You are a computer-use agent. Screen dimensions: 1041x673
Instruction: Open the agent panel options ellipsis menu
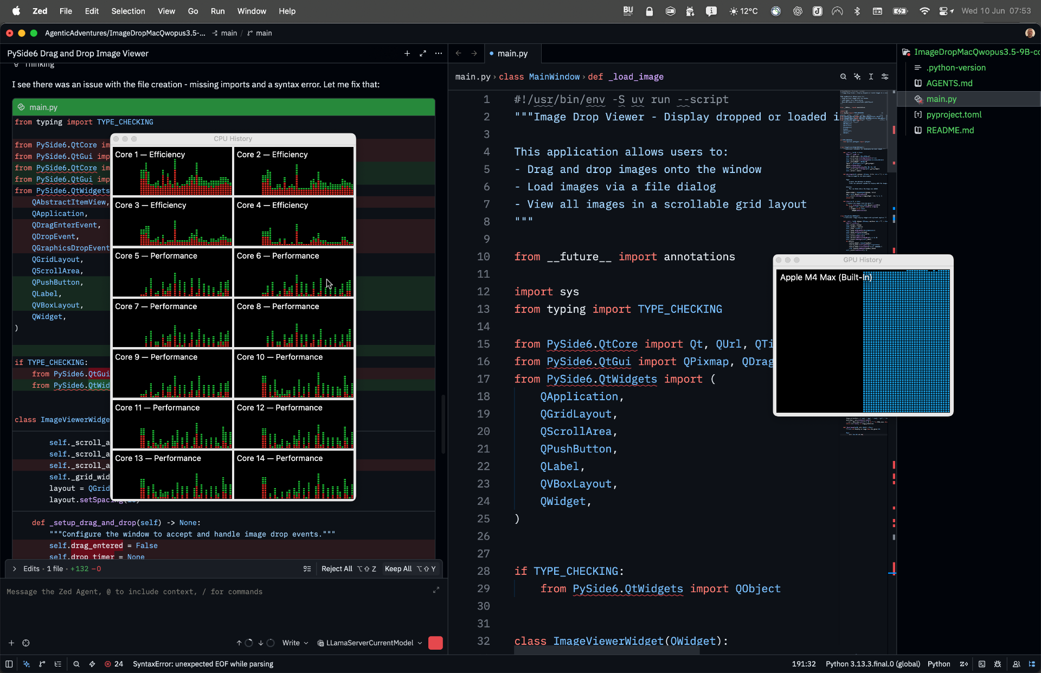pos(439,53)
